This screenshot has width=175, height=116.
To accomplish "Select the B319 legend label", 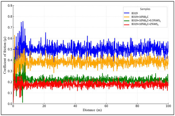I will (135, 13).
